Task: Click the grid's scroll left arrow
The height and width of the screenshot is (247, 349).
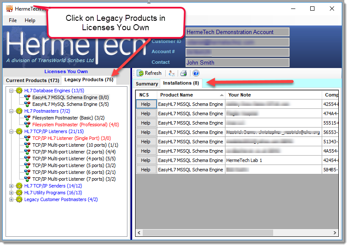Action: tap(139, 233)
